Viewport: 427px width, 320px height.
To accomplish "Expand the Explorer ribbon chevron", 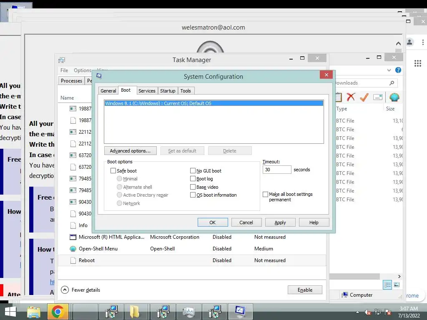I will click(389, 70).
